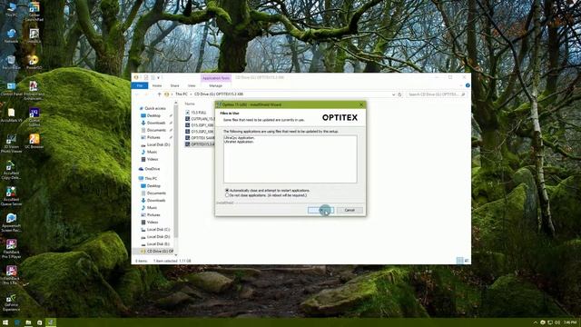Open Videos under Quick access
This screenshot has height=327, width=581.
coord(153,160)
